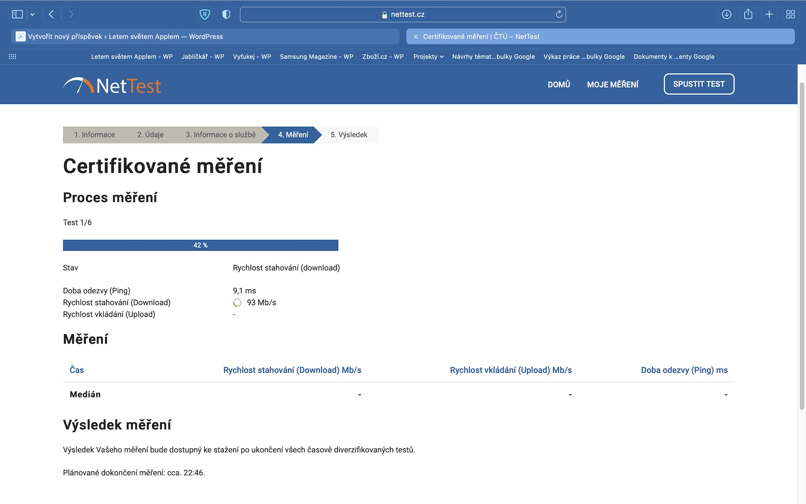Click the SPUSTIT TEST button
Screen dimensions: 806x504
[x=699, y=84]
